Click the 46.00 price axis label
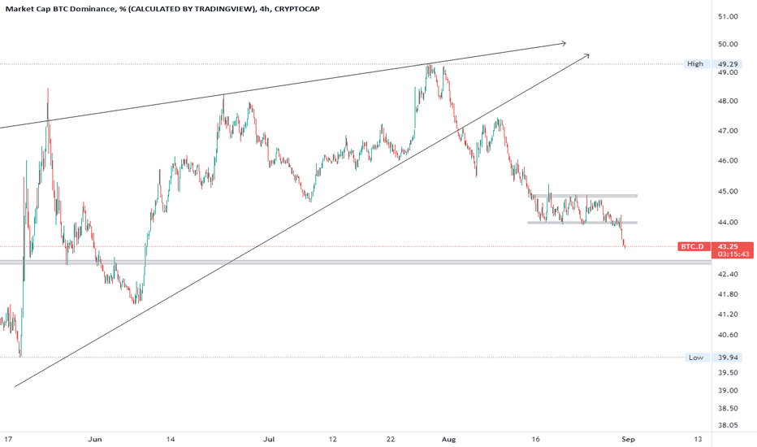757x447 pixels. (728, 160)
